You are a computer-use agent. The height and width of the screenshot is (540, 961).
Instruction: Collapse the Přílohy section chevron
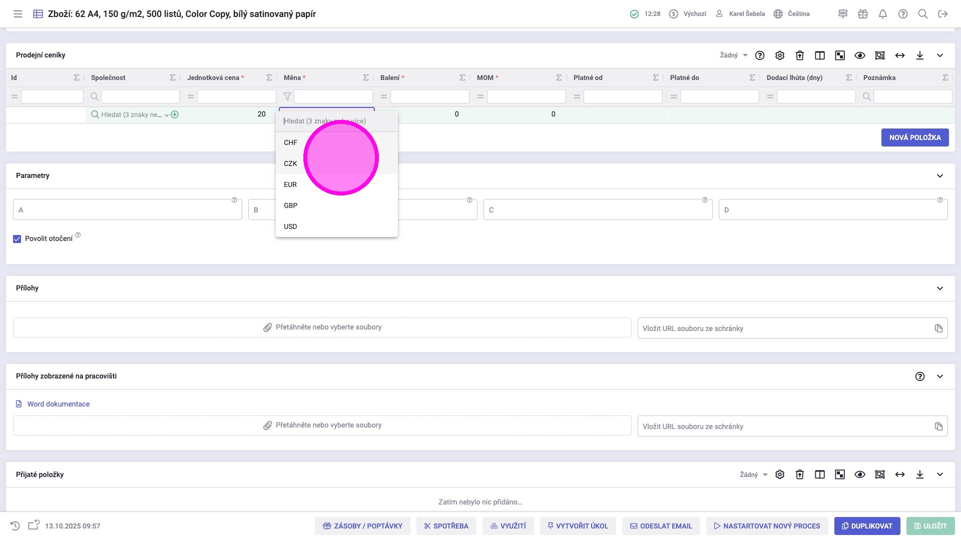tap(940, 288)
